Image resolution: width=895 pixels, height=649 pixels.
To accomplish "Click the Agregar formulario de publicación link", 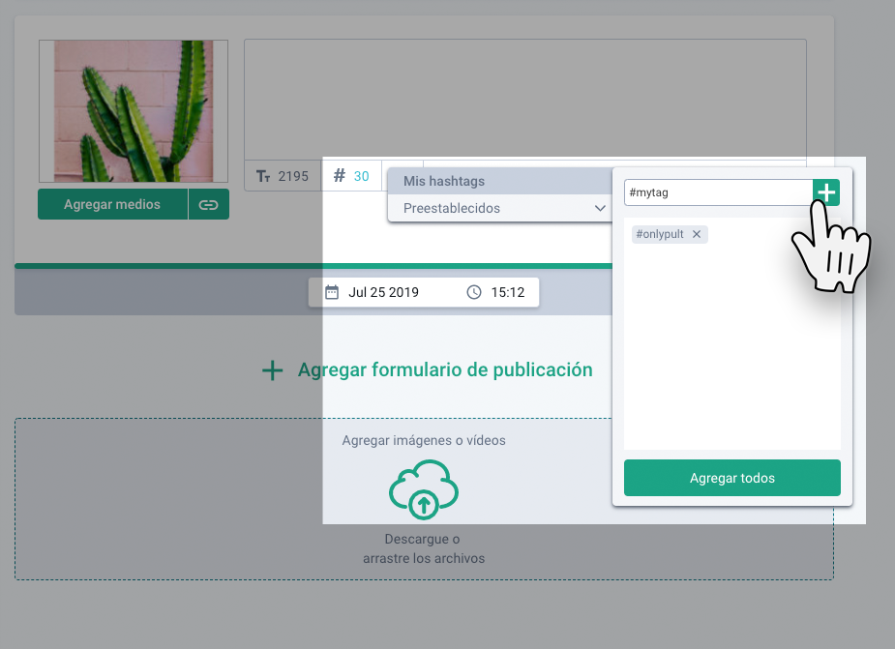I will pos(445,370).
